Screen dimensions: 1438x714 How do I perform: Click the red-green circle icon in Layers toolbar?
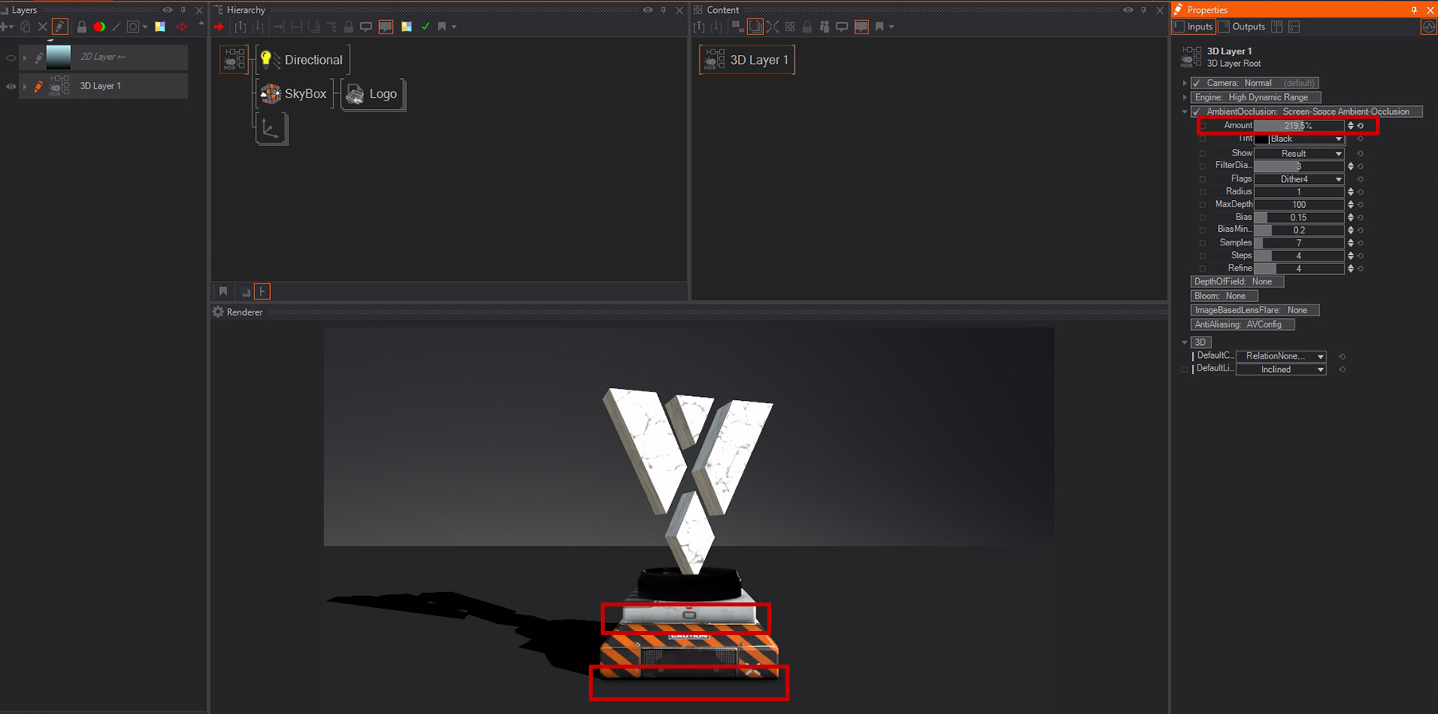click(99, 26)
